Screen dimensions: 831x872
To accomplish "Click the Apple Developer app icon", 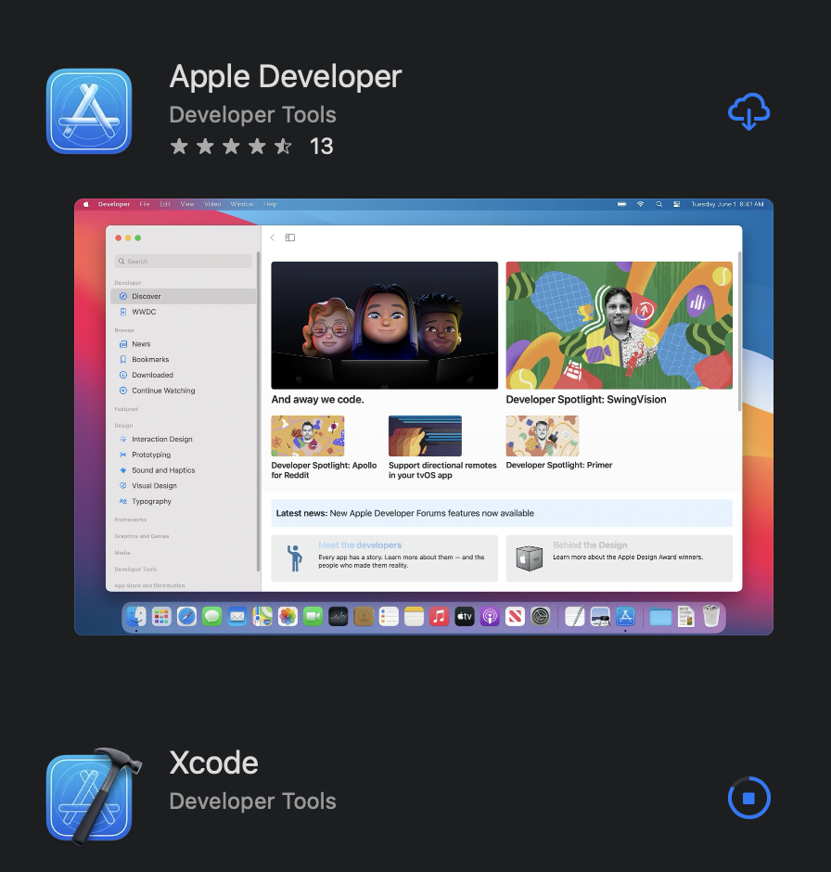I will click(89, 111).
